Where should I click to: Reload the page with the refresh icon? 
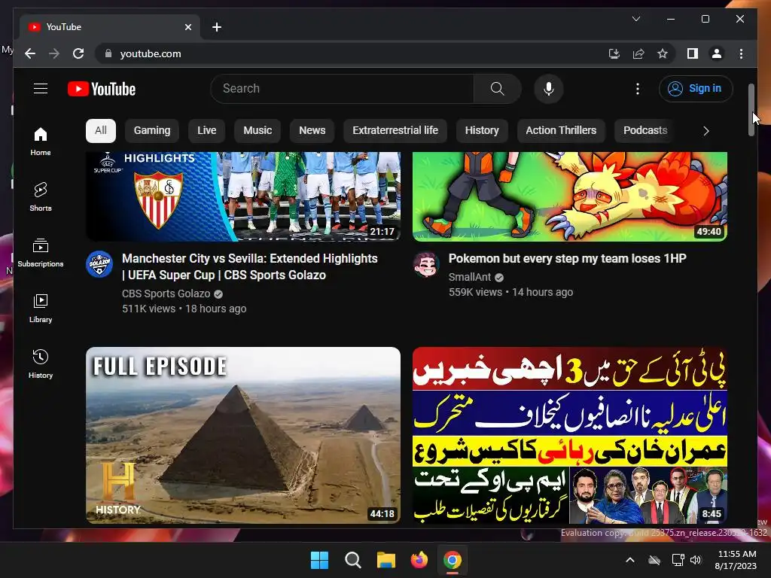(78, 53)
